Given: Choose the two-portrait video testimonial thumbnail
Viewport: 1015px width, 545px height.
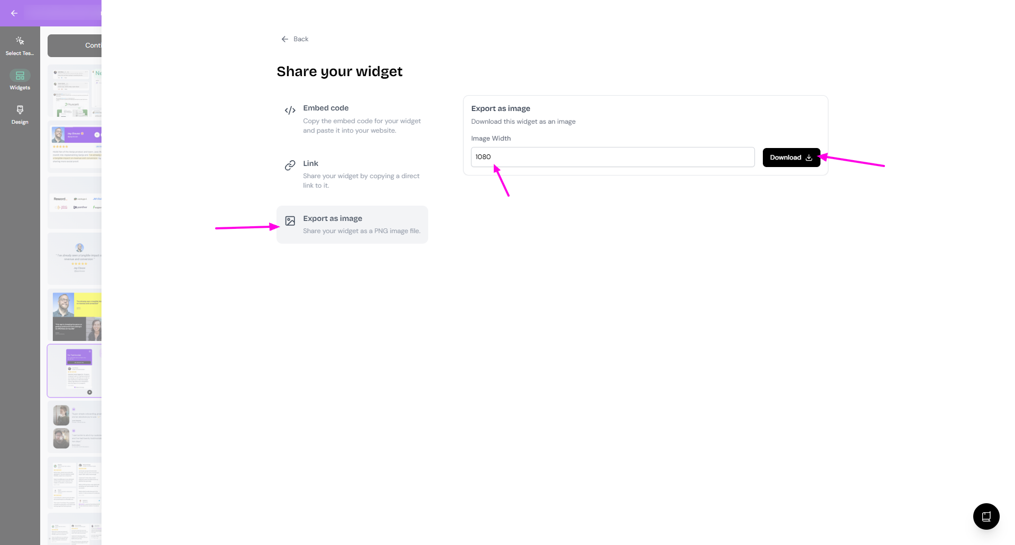Looking at the screenshot, I should point(75,427).
